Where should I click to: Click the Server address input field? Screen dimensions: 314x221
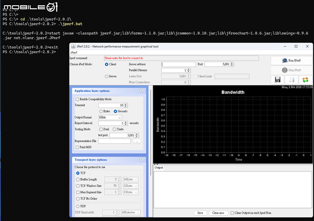(x=178, y=64)
